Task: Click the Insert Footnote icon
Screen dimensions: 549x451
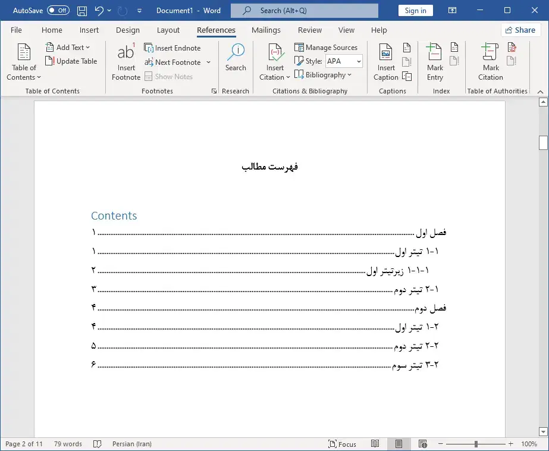Action: click(x=126, y=54)
